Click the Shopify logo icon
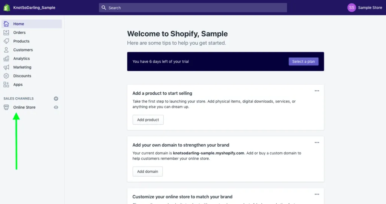The width and height of the screenshot is (386, 204). point(7,8)
